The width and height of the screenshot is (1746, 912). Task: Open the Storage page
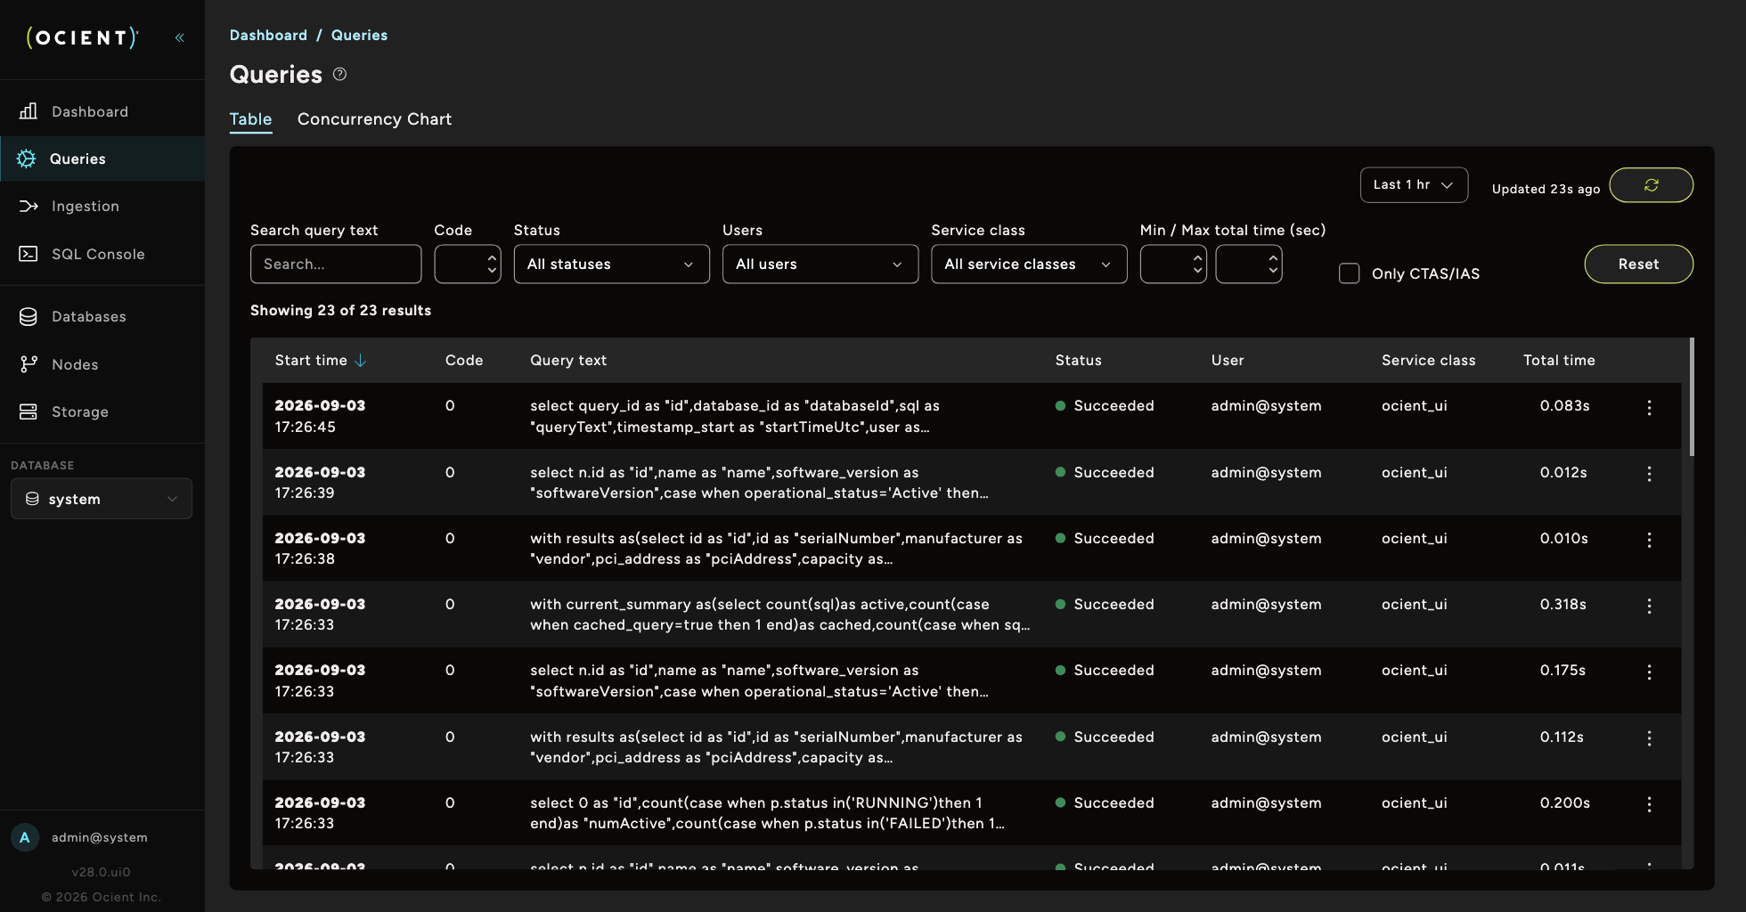102,411
